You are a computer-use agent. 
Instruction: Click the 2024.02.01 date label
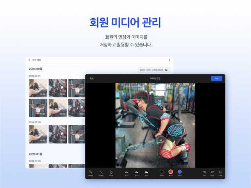pyautogui.click(x=35, y=76)
